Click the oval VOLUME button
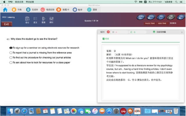Screen dimensions: 186x116 (x=151, y=17)
